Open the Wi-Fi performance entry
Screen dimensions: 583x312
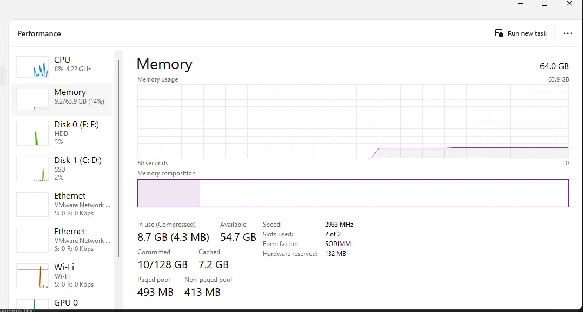[61, 276]
